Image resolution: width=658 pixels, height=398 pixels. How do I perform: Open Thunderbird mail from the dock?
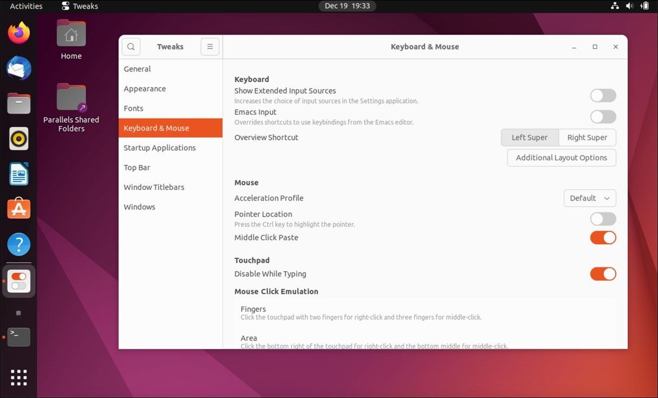tap(19, 69)
